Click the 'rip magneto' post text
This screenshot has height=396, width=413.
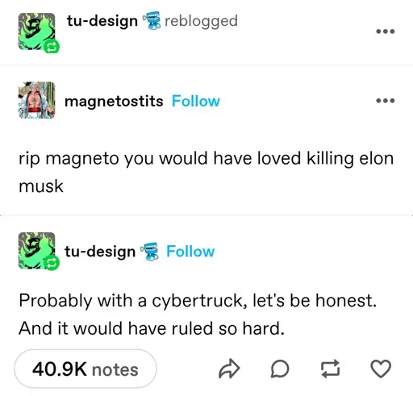[x=206, y=172]
